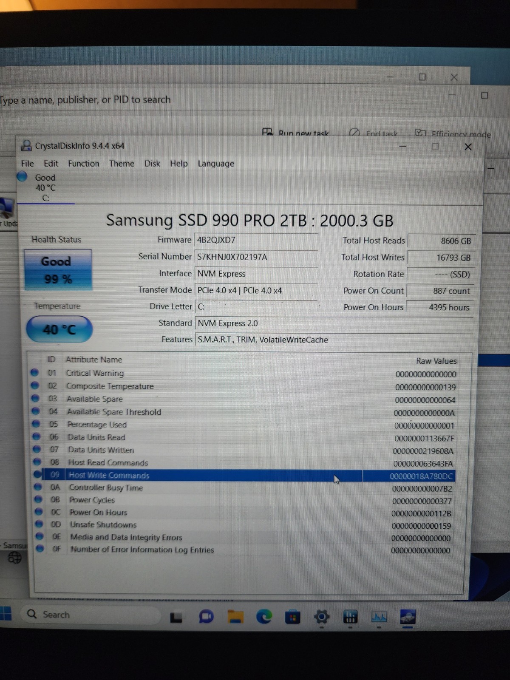Select Number of Error Information Log Entries row
This screenshot has height=680, width=510.
pyautogui.click(x=244, y=550)
